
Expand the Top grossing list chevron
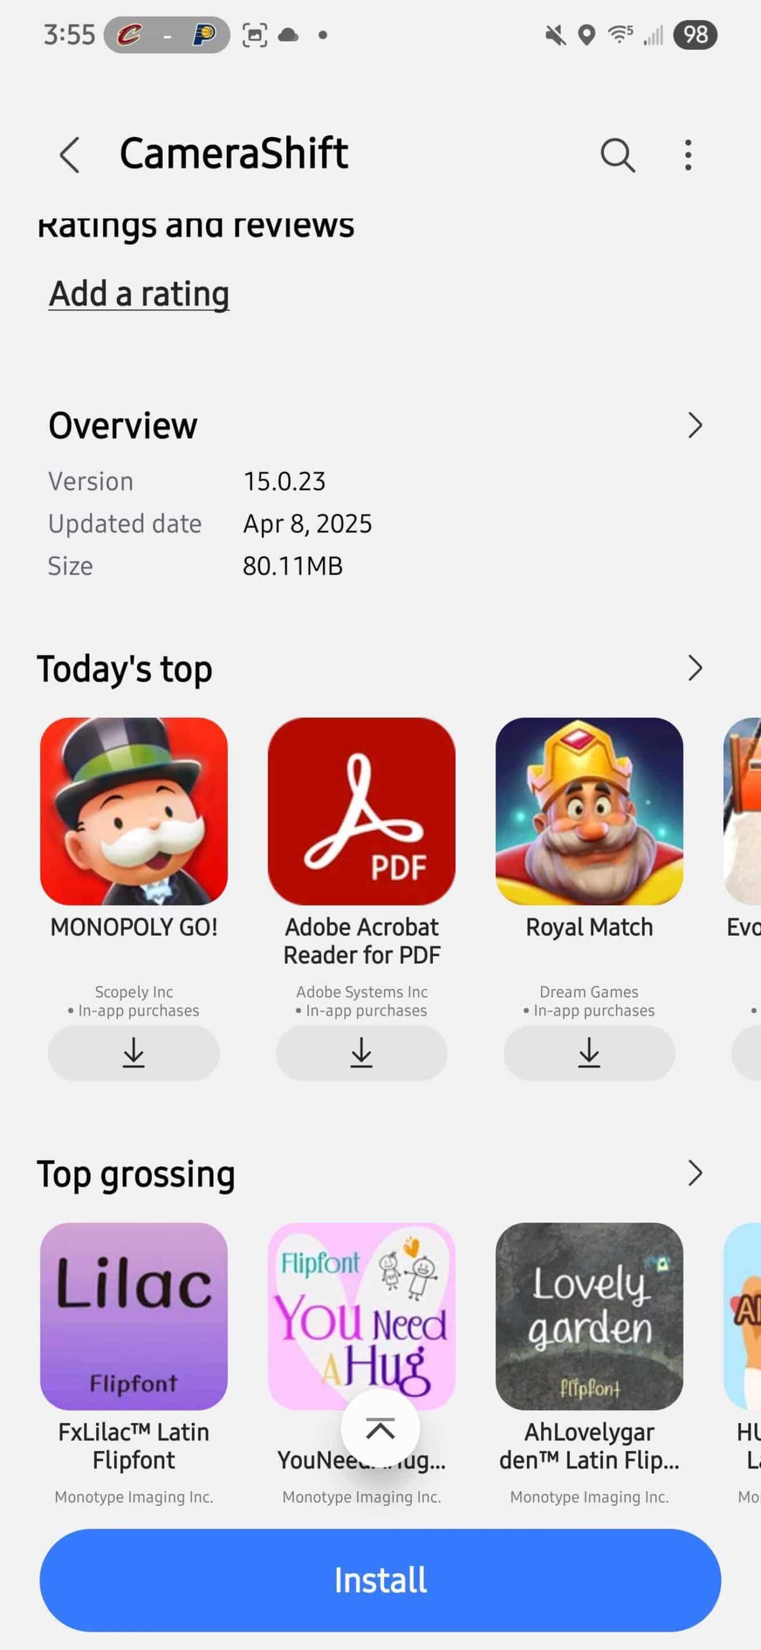pos(695,1173)
